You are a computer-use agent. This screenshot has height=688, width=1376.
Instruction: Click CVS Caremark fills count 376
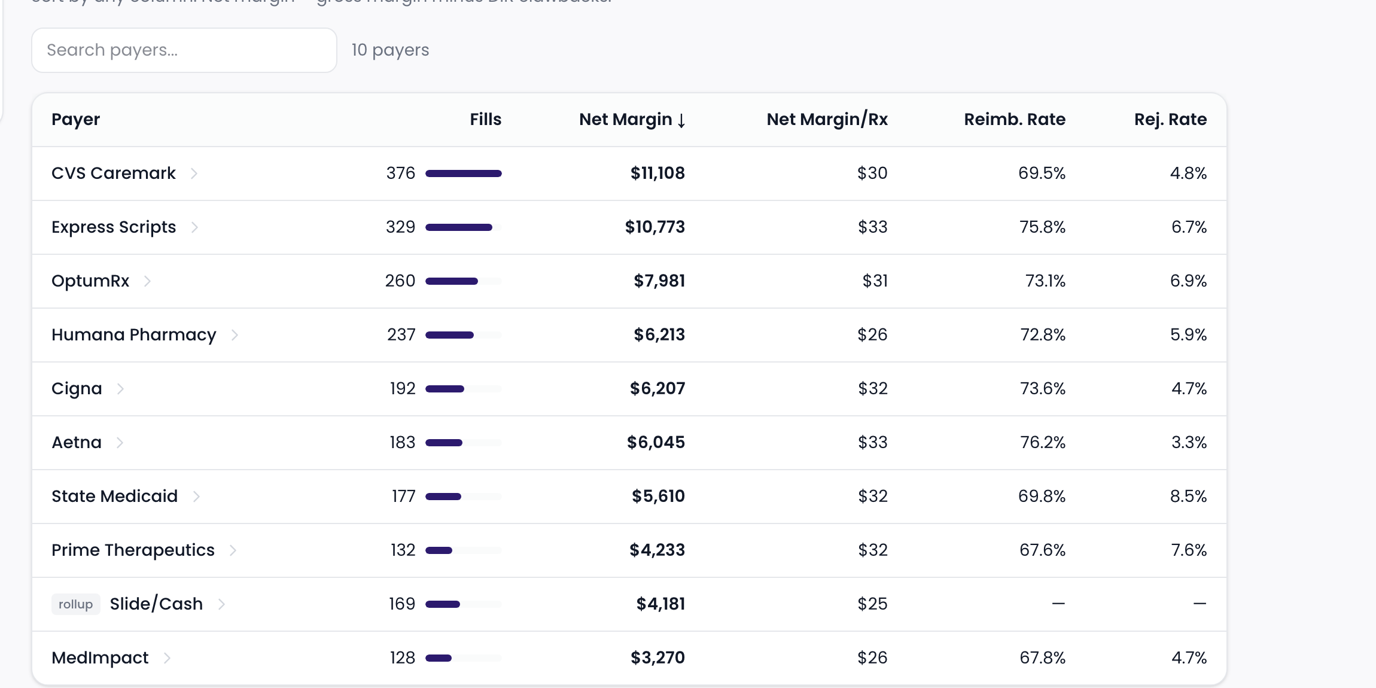(401, 173)
